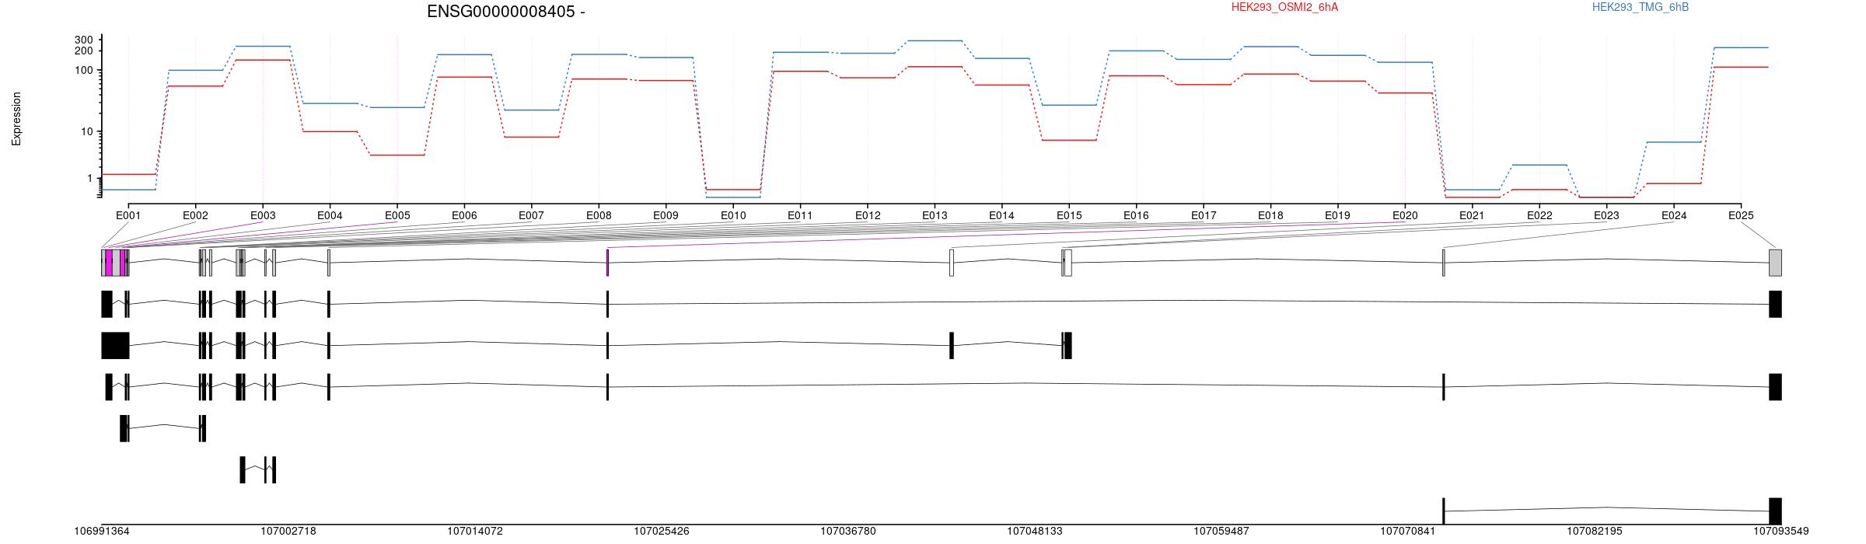Click the grey last exon in gene model
This screenshot has height=544, width=1866.
(1775, 263)
